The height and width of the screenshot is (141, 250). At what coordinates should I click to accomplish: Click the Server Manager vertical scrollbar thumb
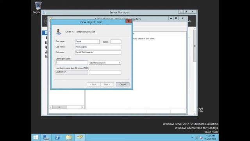195,46
